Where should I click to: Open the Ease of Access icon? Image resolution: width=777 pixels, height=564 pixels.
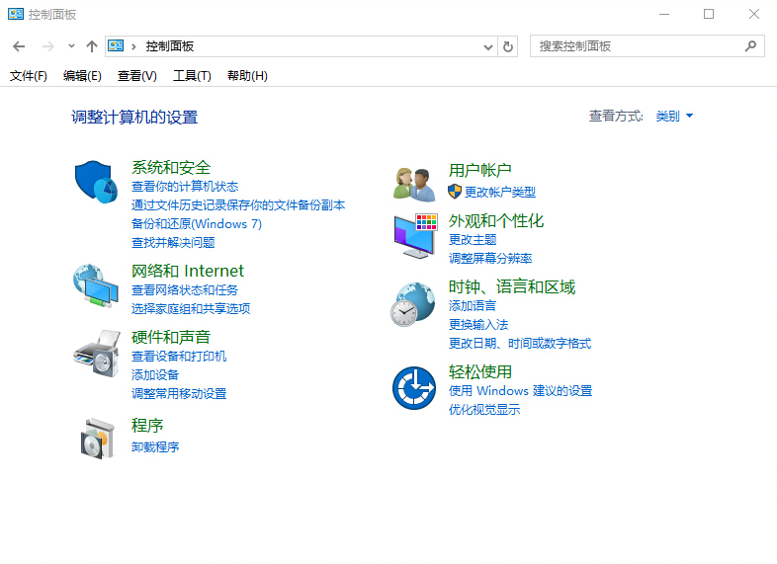pos(414,388)
